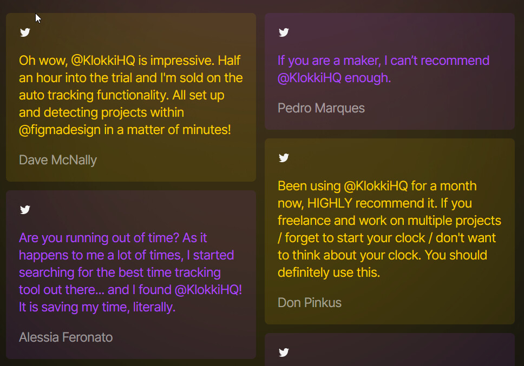Click @figmadesign mention in yellow tweet
The width and height of the screenshot is (524, 366).
(60, 130)
